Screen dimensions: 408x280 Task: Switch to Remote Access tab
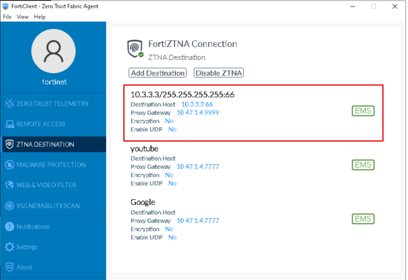point(53,124)
